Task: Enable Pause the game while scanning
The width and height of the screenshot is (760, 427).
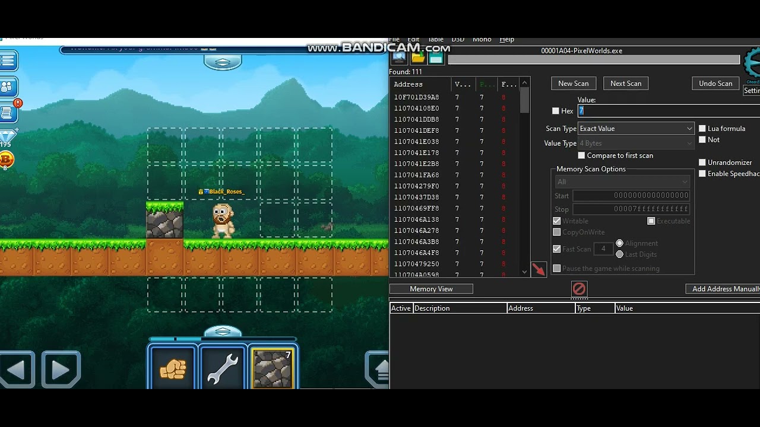Action: tap(556, 269)
